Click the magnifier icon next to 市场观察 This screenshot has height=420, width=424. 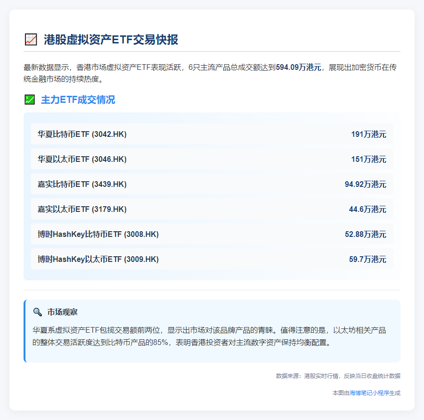click(x=38, y=312)
